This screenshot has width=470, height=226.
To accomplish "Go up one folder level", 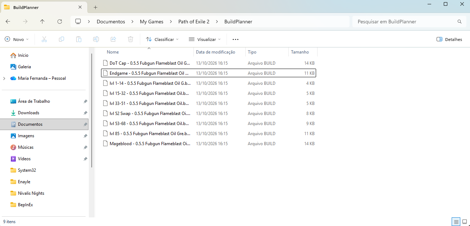I will coord(42,22).
